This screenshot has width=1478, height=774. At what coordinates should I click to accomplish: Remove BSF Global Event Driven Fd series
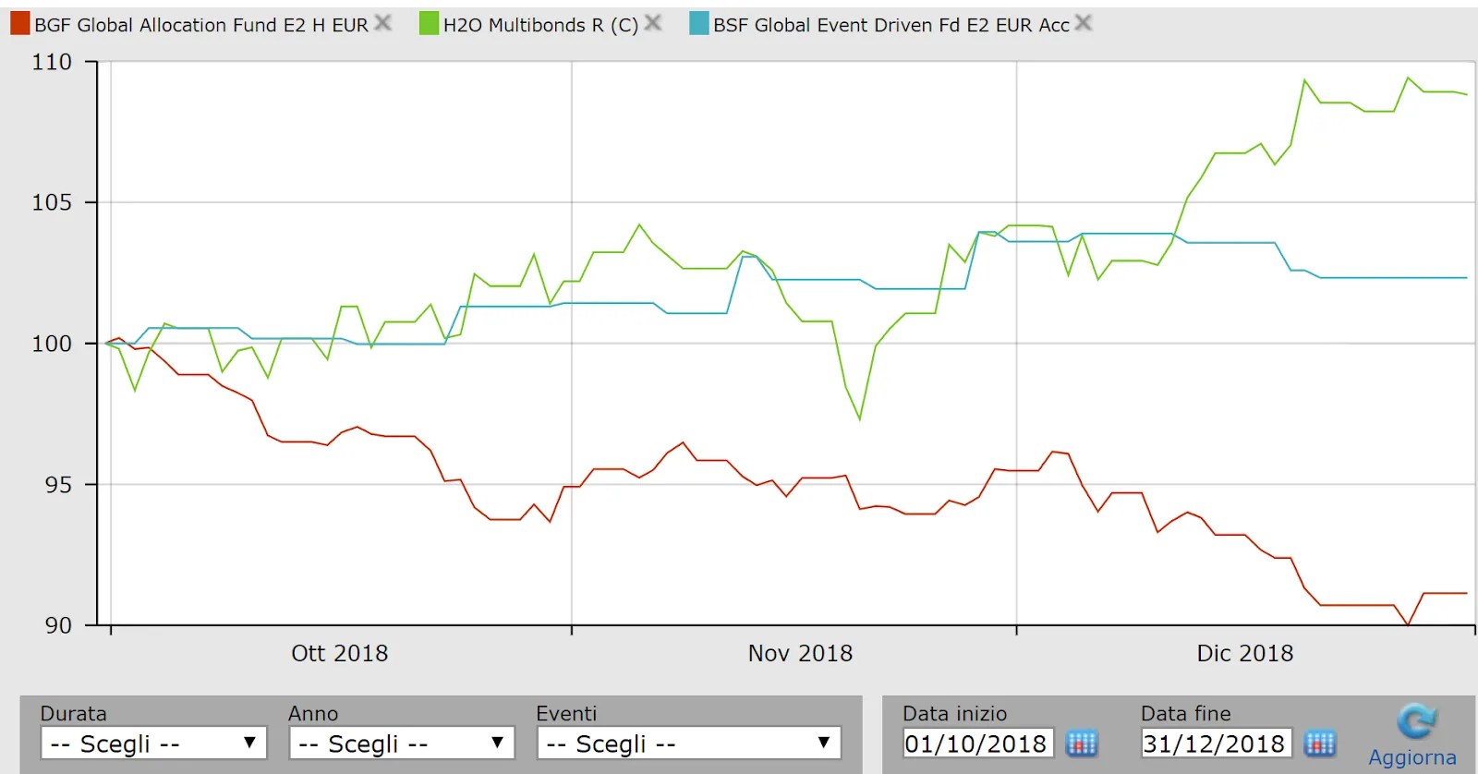pos(1084,23)
